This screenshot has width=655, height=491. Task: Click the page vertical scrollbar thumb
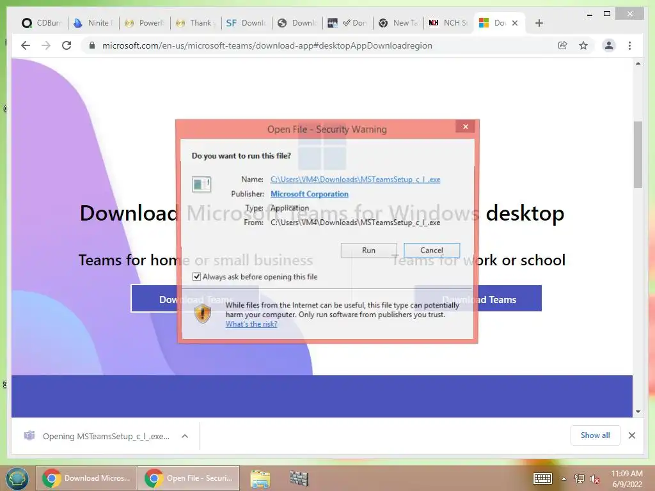[x=638, y=155]
